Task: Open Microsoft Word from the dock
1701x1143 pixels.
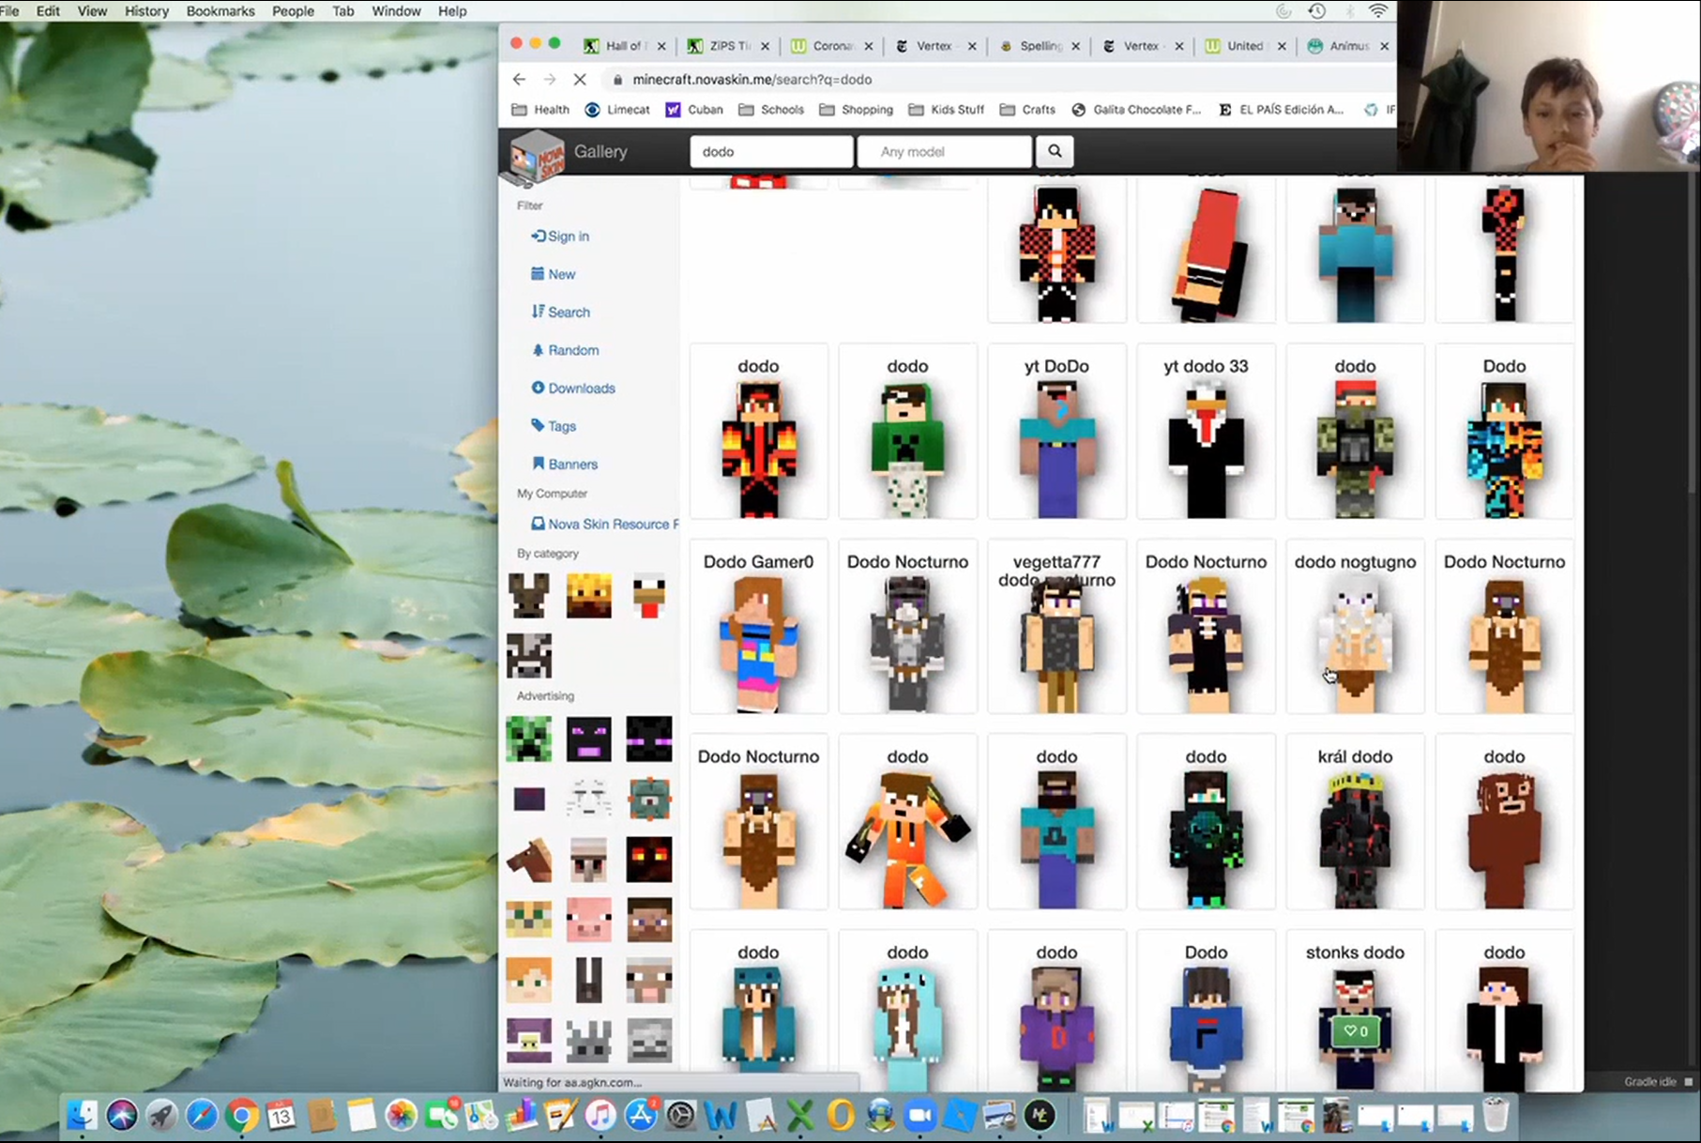Action: pyautogui.click(x=721, y=1115)
